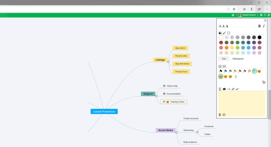
Task: Toggle bold formatting with the B icon
Action: point(259,26)
